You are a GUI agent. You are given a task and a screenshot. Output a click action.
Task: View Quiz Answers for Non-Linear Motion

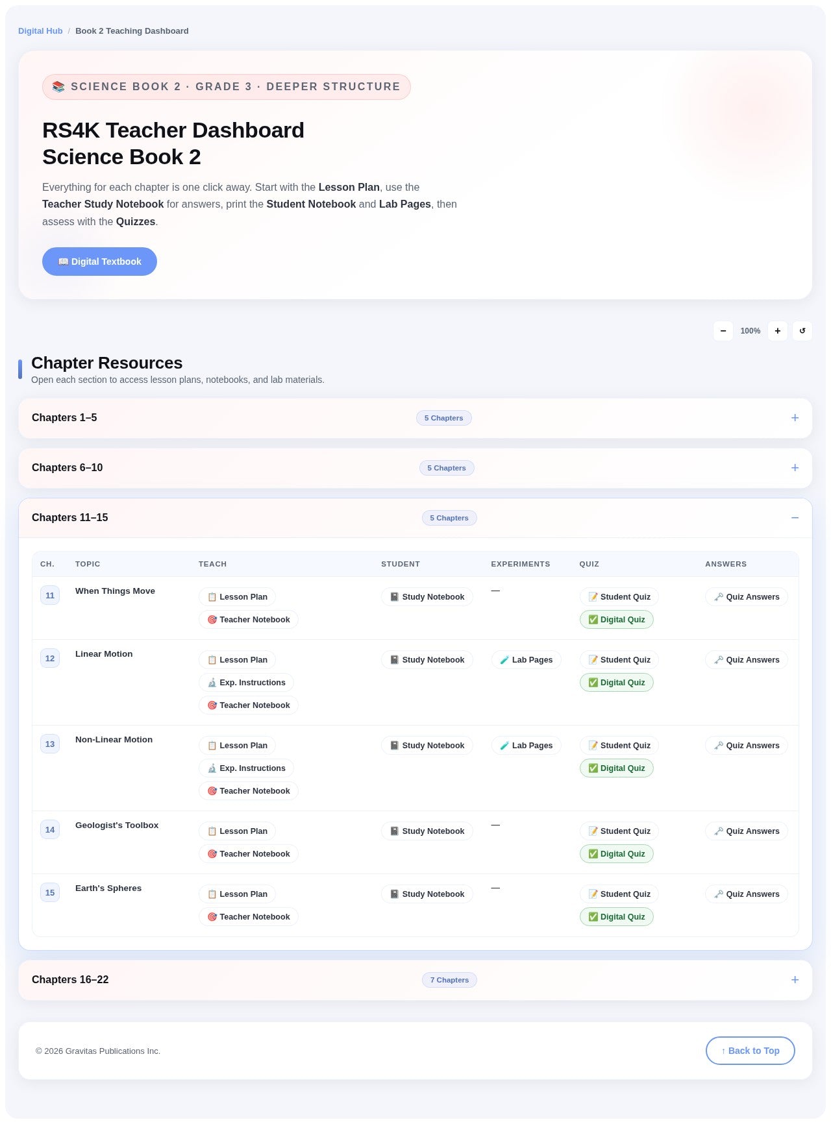746,746
